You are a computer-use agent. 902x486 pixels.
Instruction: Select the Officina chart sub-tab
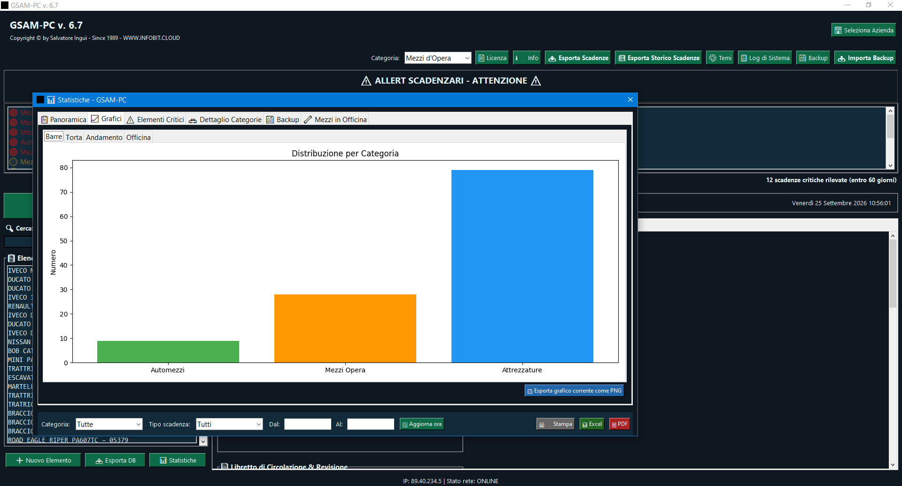(x=139, y=137)
